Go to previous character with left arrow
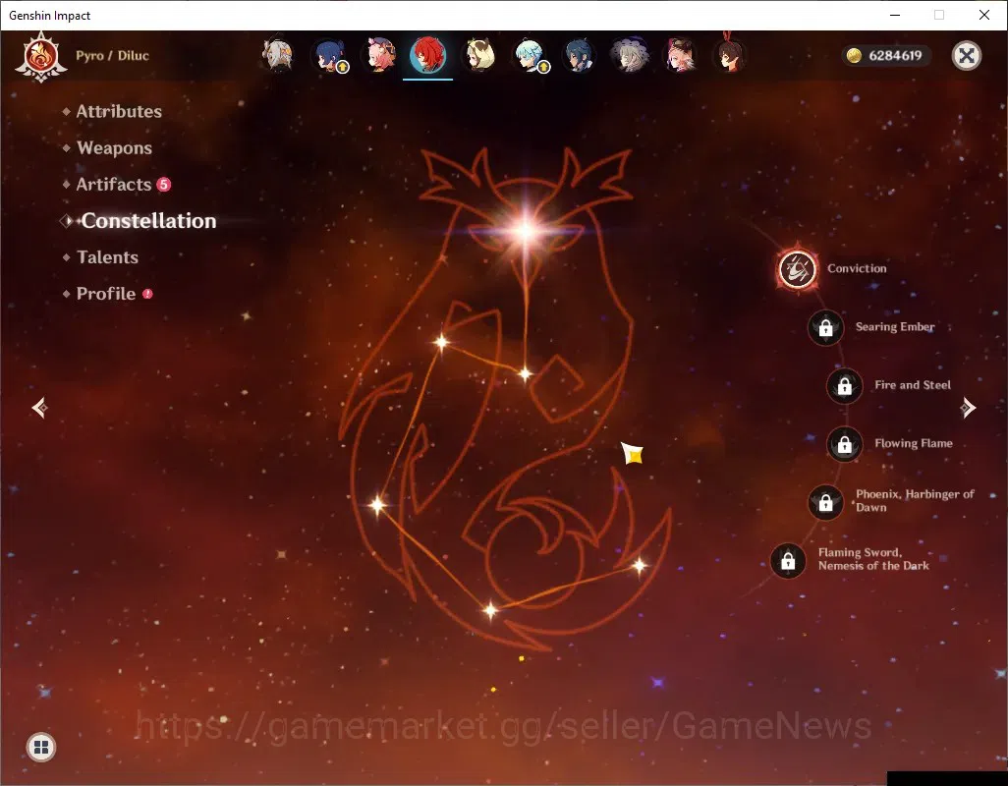Viewport: 1008px width, 786px height. coord(40,408)
